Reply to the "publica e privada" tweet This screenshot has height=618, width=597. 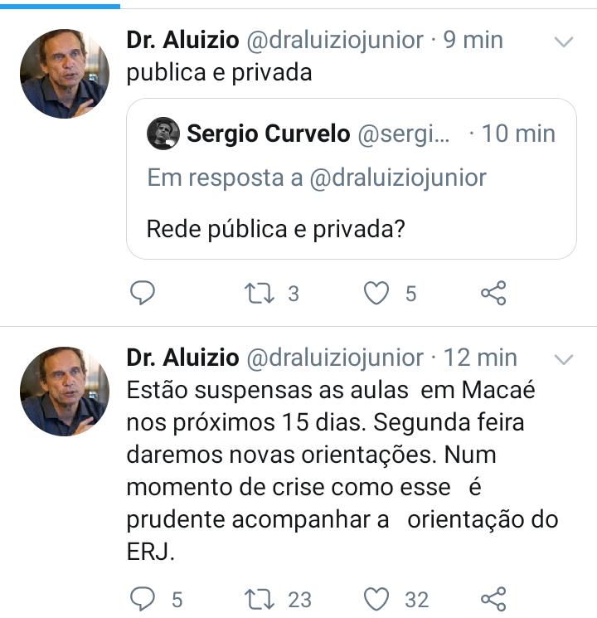[143, 293]
